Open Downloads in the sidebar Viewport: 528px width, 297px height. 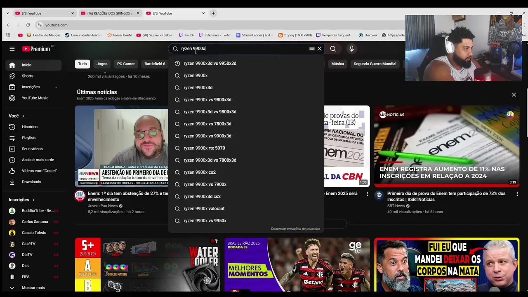coord(33,182)
